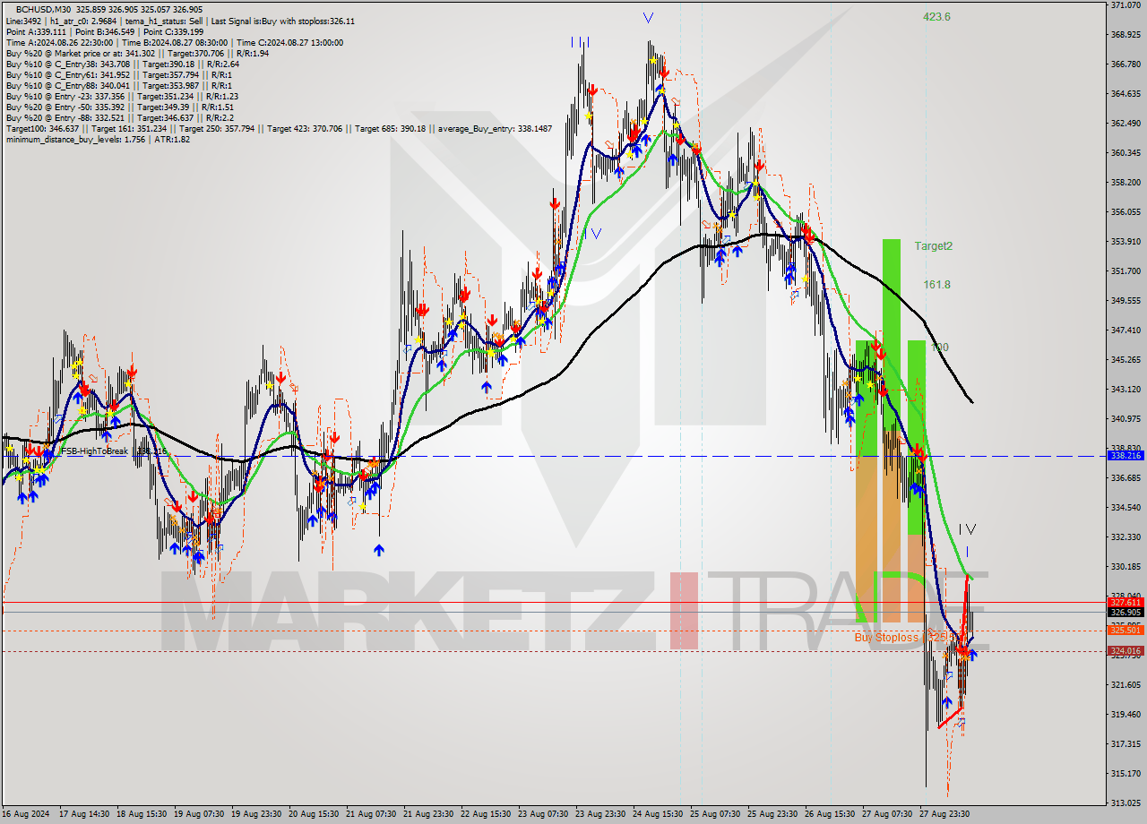Click the '22 Aug 15:30' time axis label
The width and height of the screenshot is (1147, 824).
tap(486, 814)
